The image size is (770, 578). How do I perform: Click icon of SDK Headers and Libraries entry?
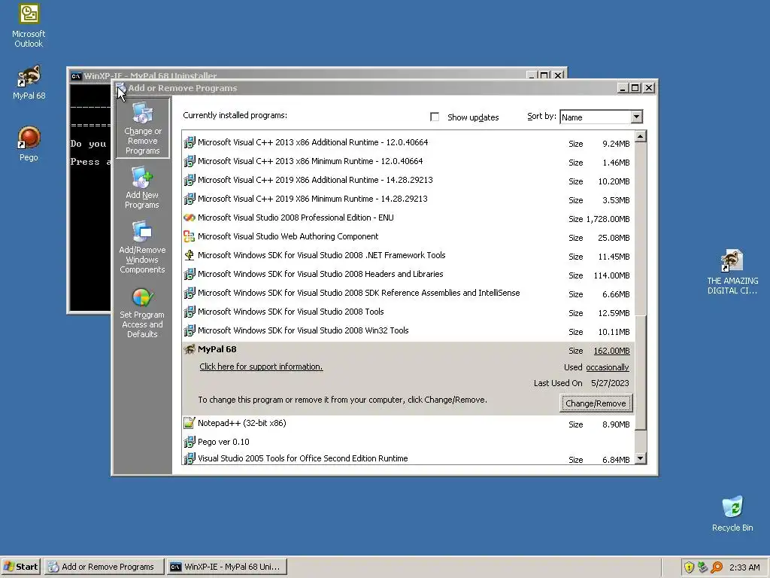point(189,274)
